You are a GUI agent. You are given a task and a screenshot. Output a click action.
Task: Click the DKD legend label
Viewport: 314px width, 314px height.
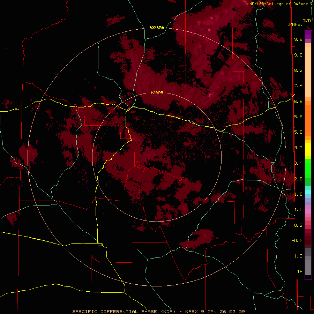[x=307, y=21]
